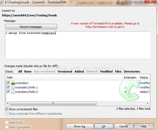Uncheck the examples1 folder checkbox
The image size is (158, 130).
click(x=8, y=83)
